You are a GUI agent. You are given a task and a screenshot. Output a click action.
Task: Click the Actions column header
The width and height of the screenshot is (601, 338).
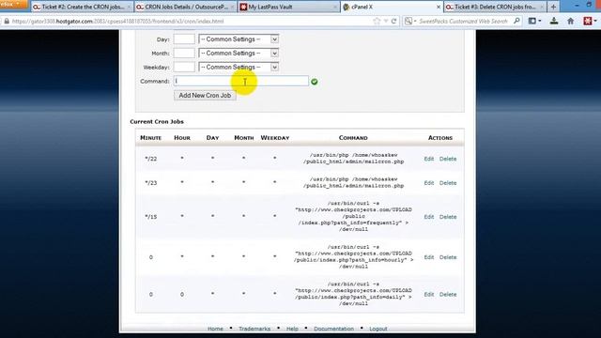point(440,138)
